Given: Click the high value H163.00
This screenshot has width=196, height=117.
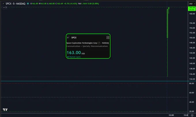Looking at the screenshot, I should (43, 4).
